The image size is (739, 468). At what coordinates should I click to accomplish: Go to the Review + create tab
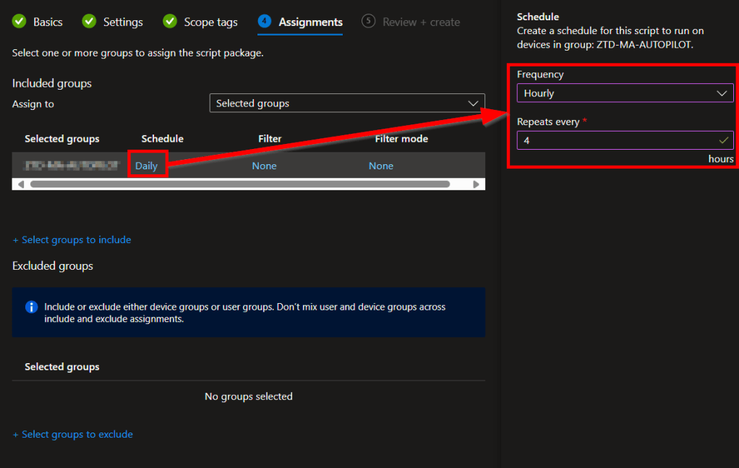(421, 22)
